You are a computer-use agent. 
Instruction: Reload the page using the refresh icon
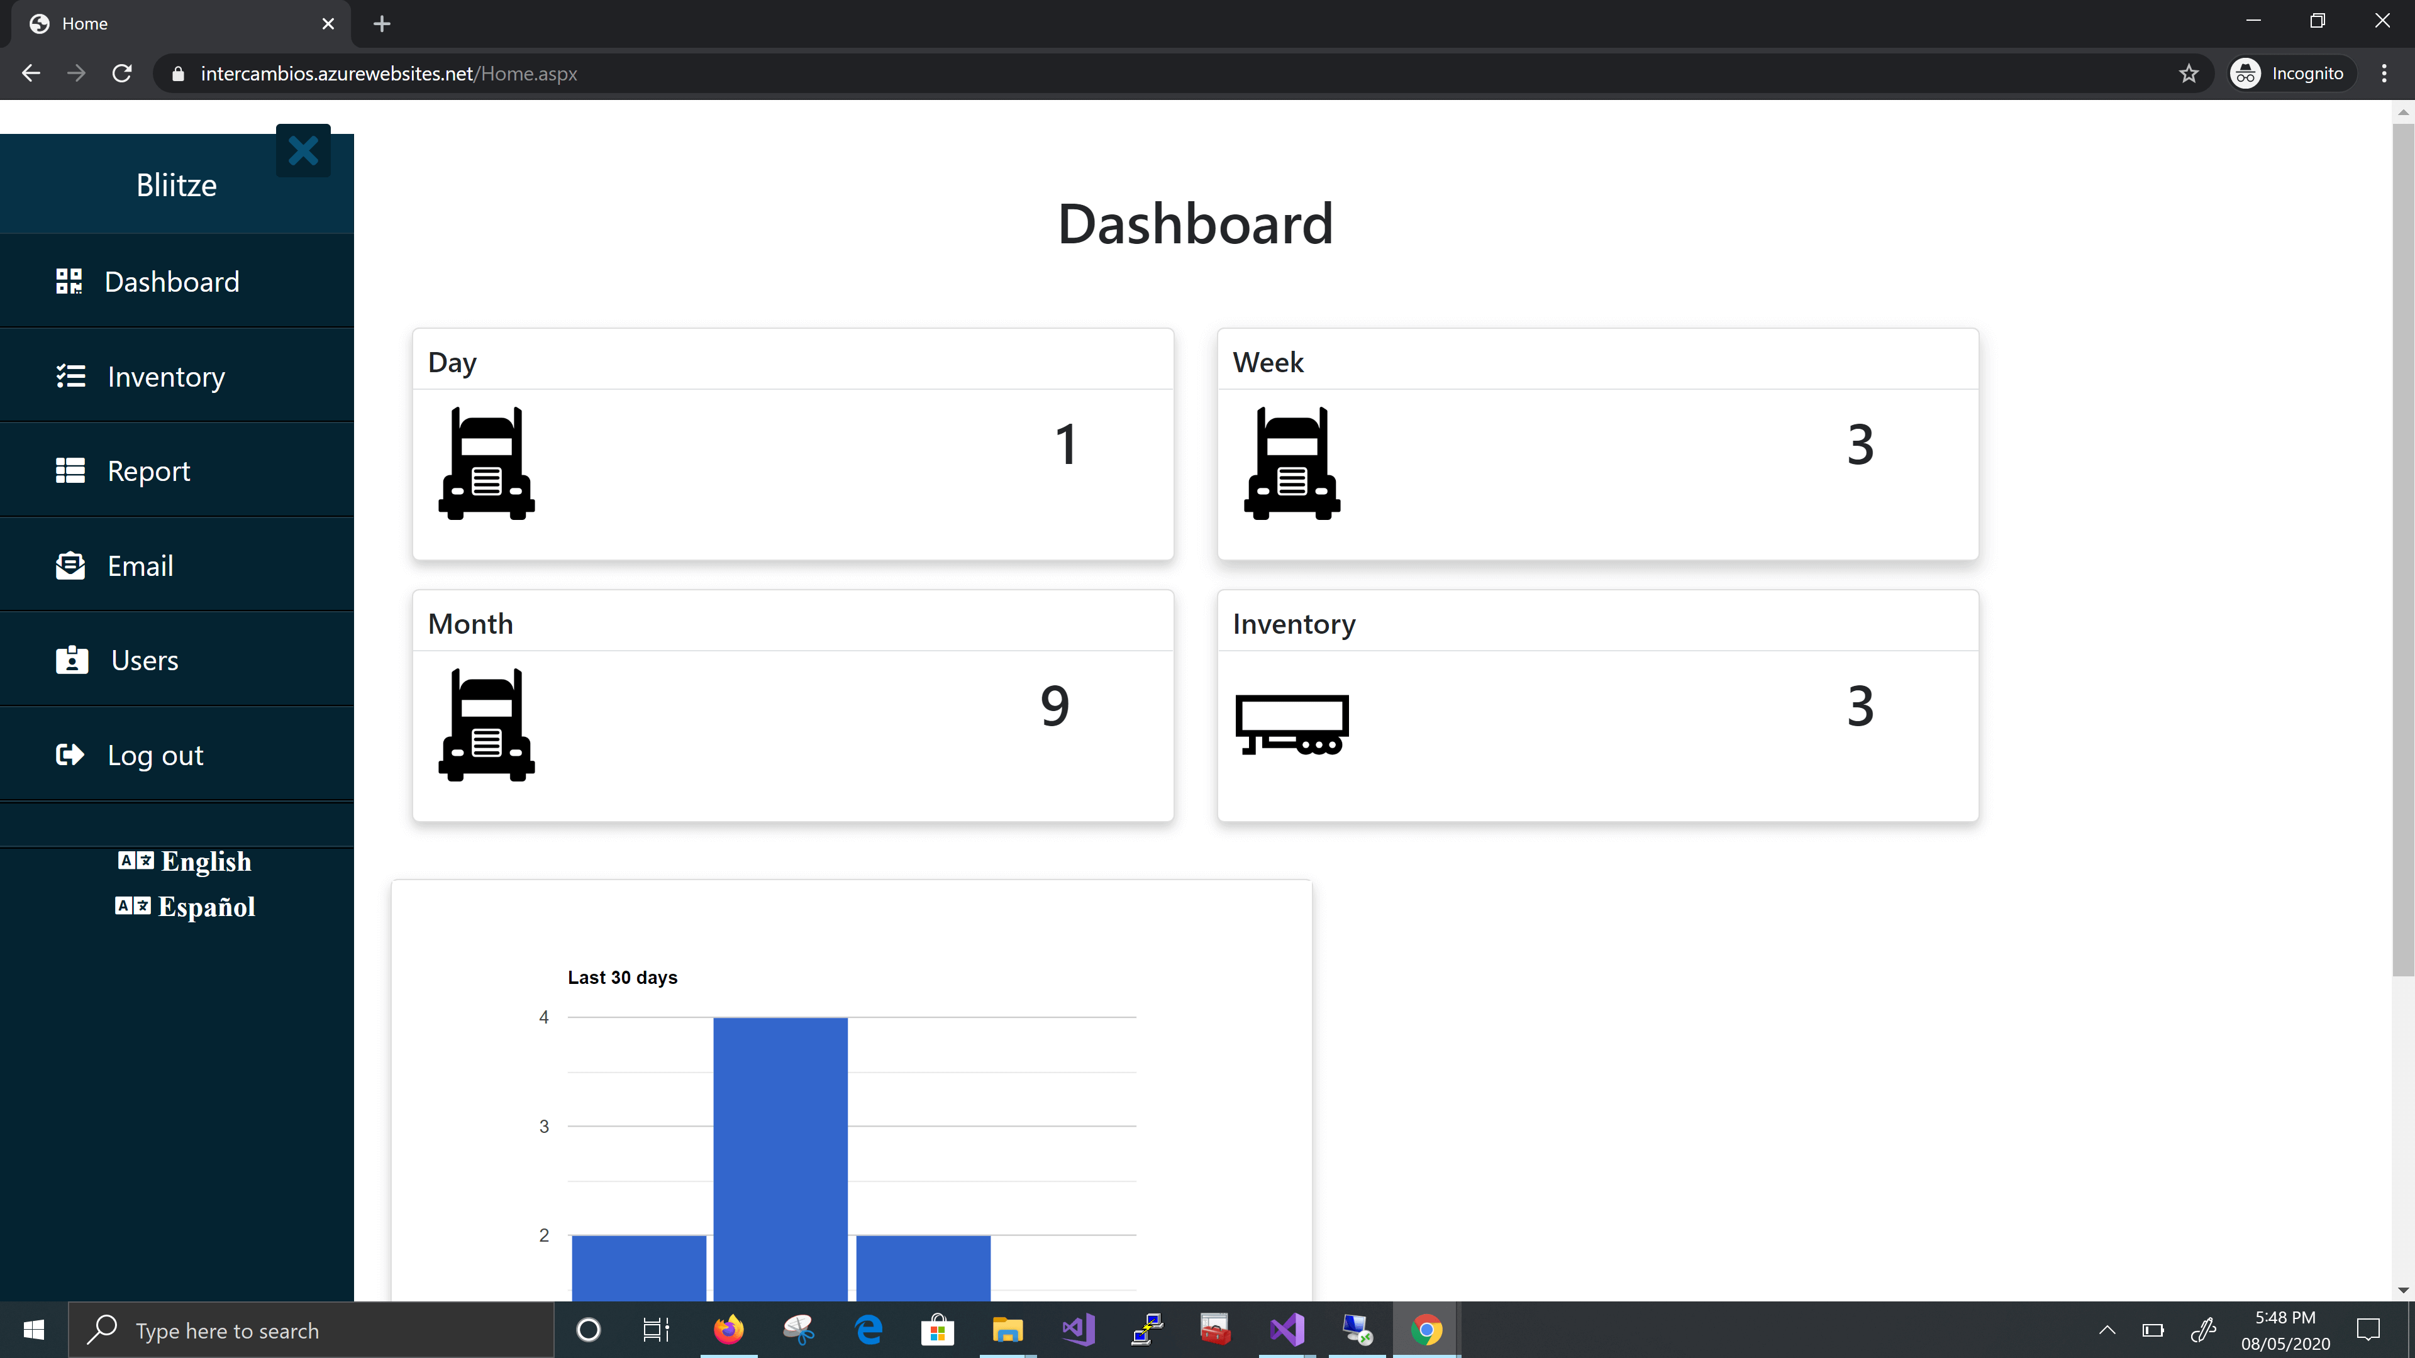coord(122,74)
